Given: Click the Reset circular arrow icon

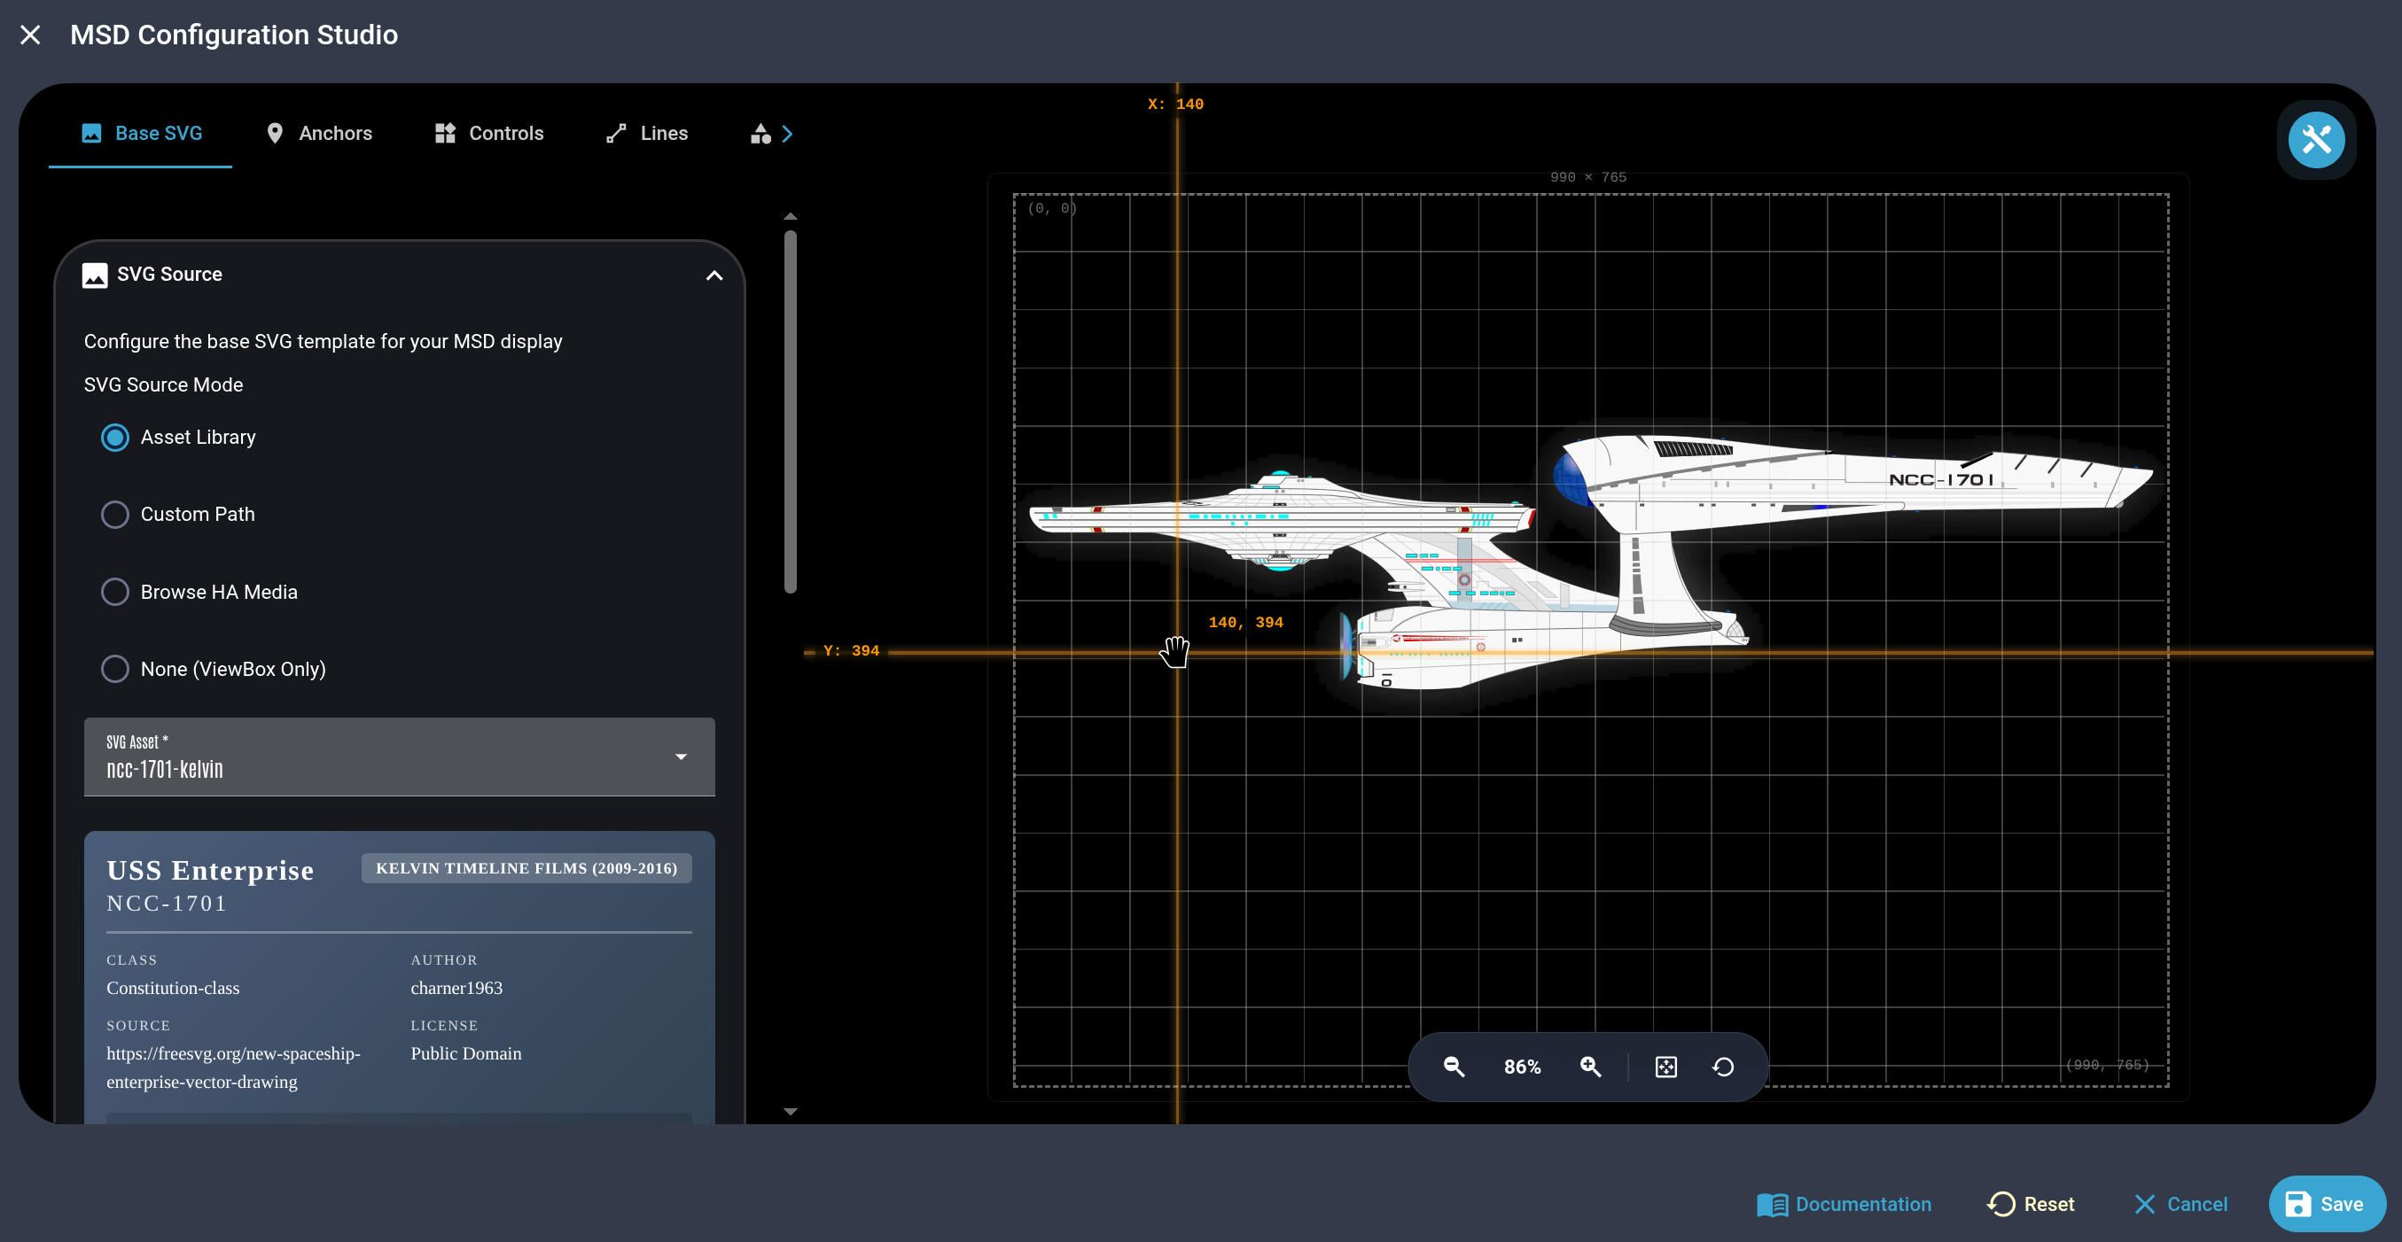Looking at the screenshot, I should pos(2001,1204).
